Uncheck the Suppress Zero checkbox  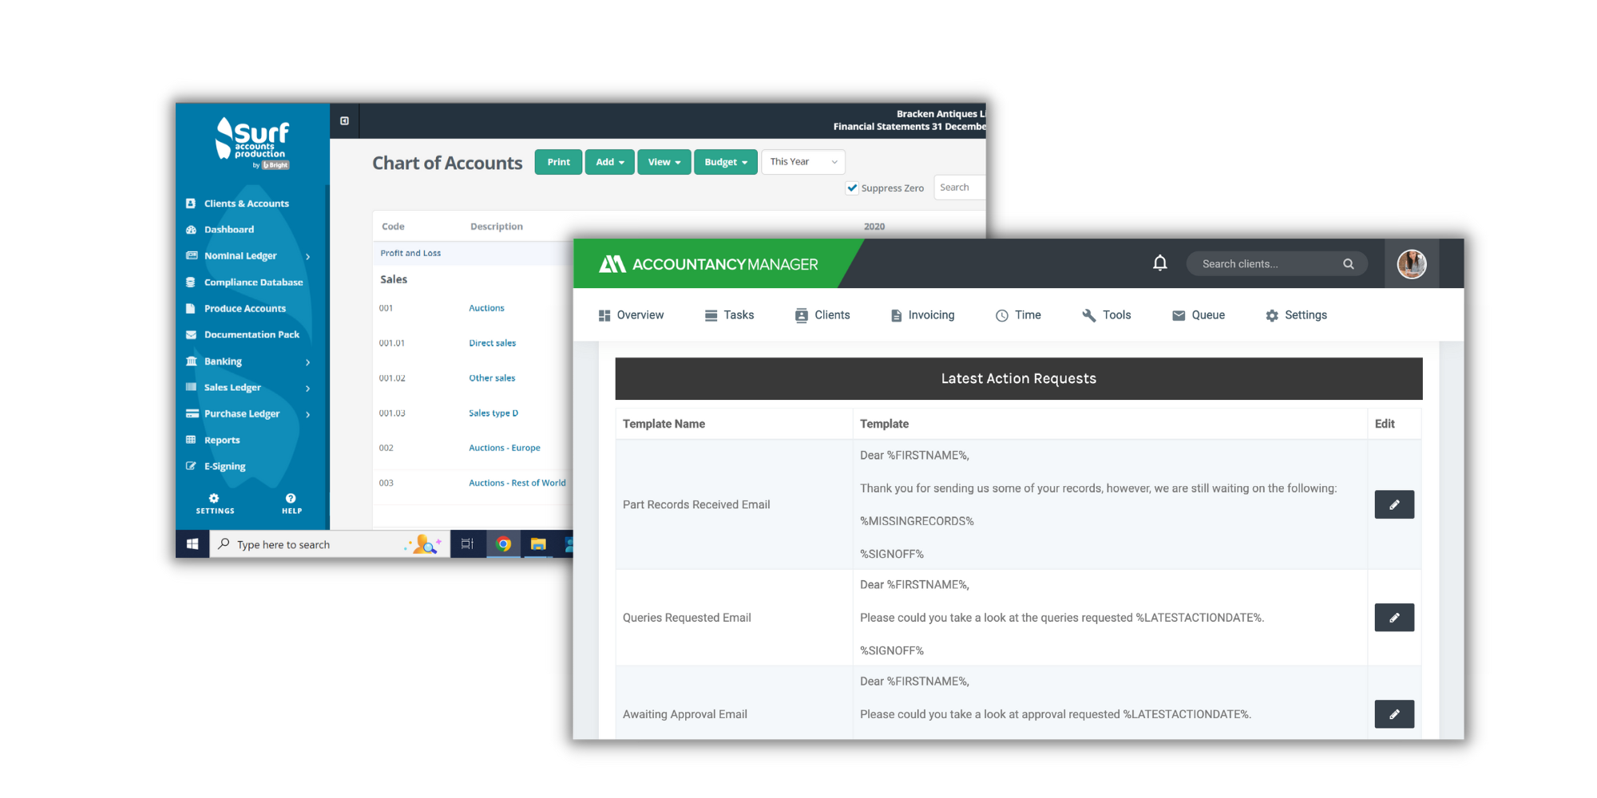click(x=853, y=188)
